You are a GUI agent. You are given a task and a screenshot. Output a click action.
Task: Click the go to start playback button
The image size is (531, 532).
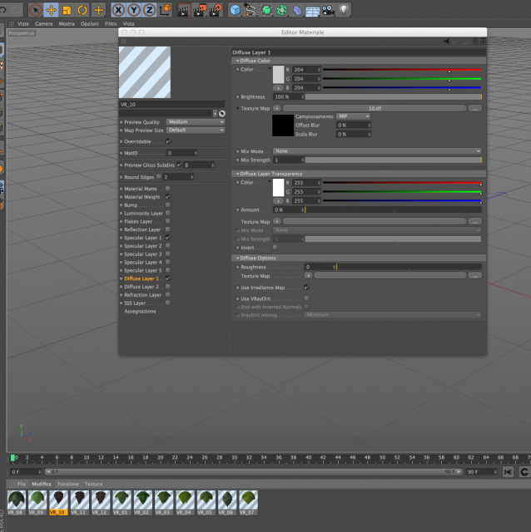pos(508,472)
